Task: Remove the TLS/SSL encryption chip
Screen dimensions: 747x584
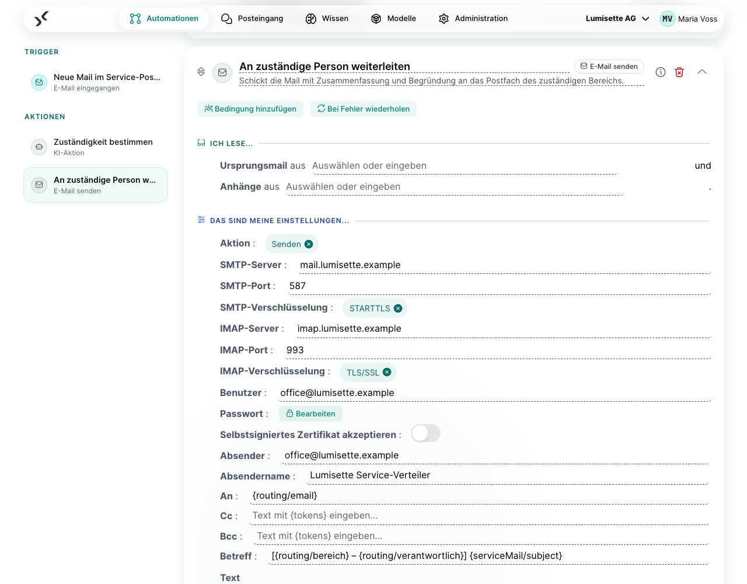Action: pos(387,372)
